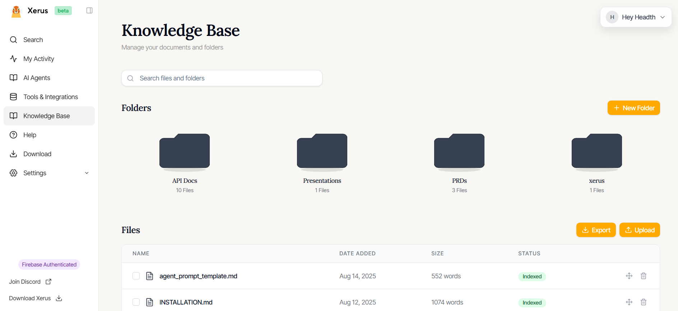Click the 10 Files label under API Docs
The width and height of the screenshot is (678, 311).
point(185,190)
